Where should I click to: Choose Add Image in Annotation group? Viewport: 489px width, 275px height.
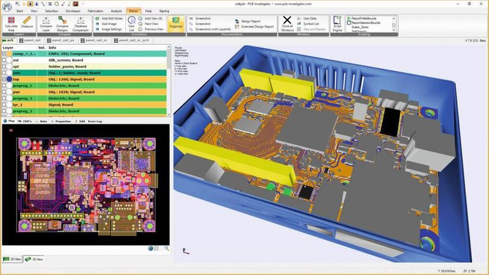coord(106,24)
